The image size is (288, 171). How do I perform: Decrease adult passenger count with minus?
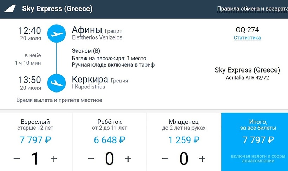17,159
